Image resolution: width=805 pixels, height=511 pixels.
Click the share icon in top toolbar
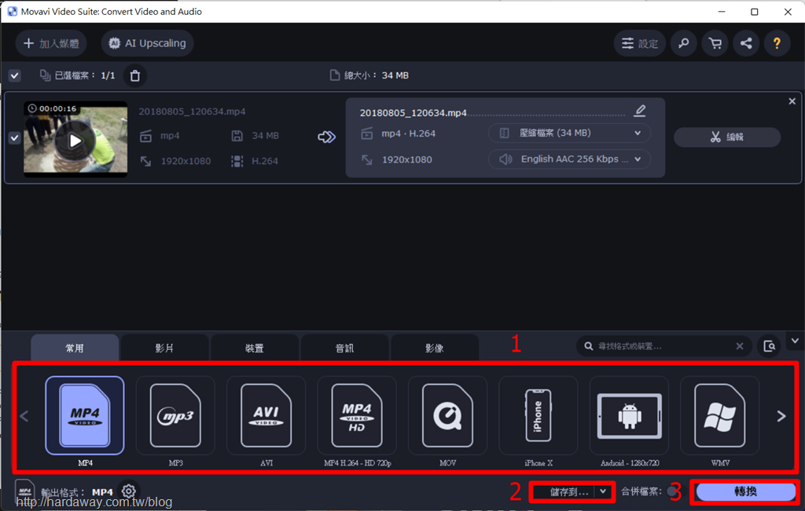[x=747, y=44]
